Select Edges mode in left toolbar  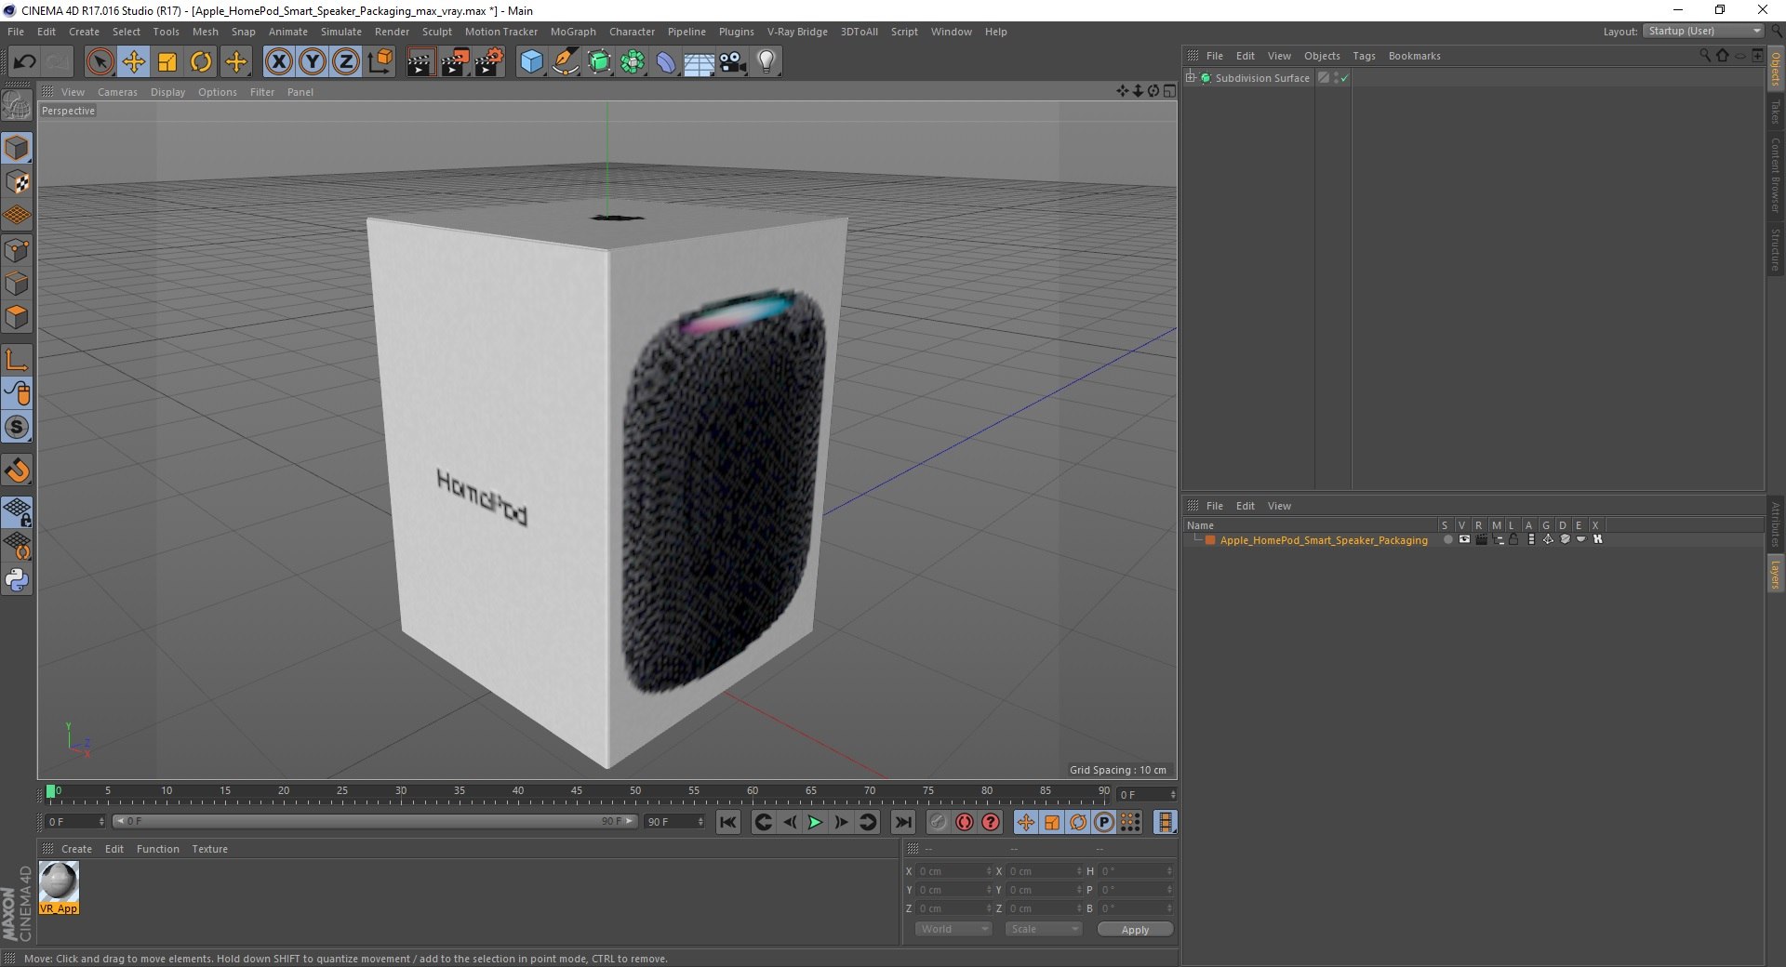coord(17,284)
